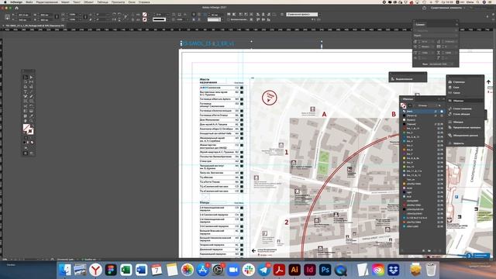Open the Окно menu

132,2
